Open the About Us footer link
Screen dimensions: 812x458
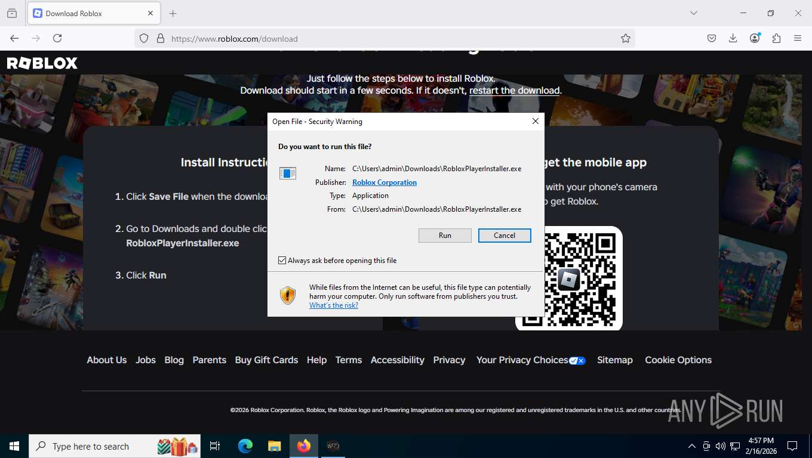point(107,360)
